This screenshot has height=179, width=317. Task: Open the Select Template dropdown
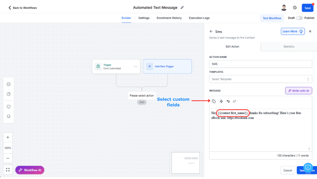click(x=260, y=79)
